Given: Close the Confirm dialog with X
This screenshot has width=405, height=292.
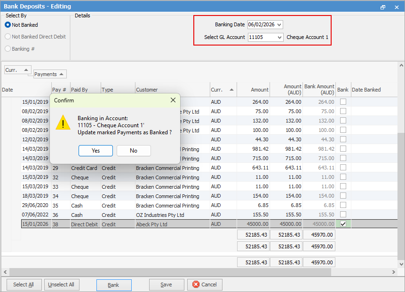Looking at the screenshot, I should click(x=173, y=100).
